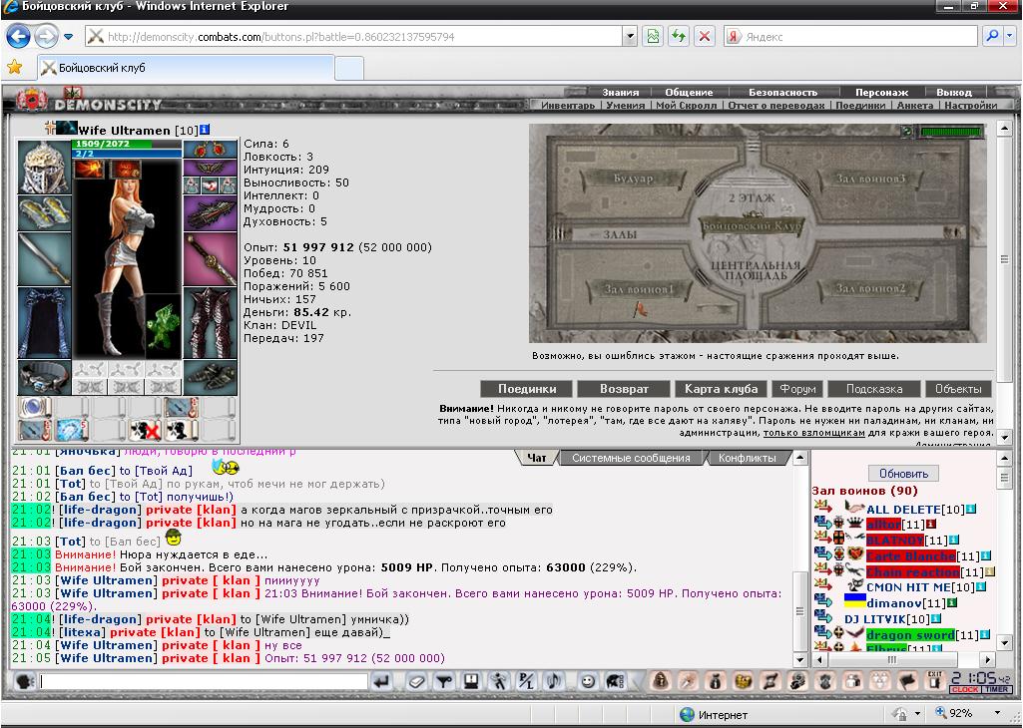
Task: Click the belt equipment slot
Action: 44,377
